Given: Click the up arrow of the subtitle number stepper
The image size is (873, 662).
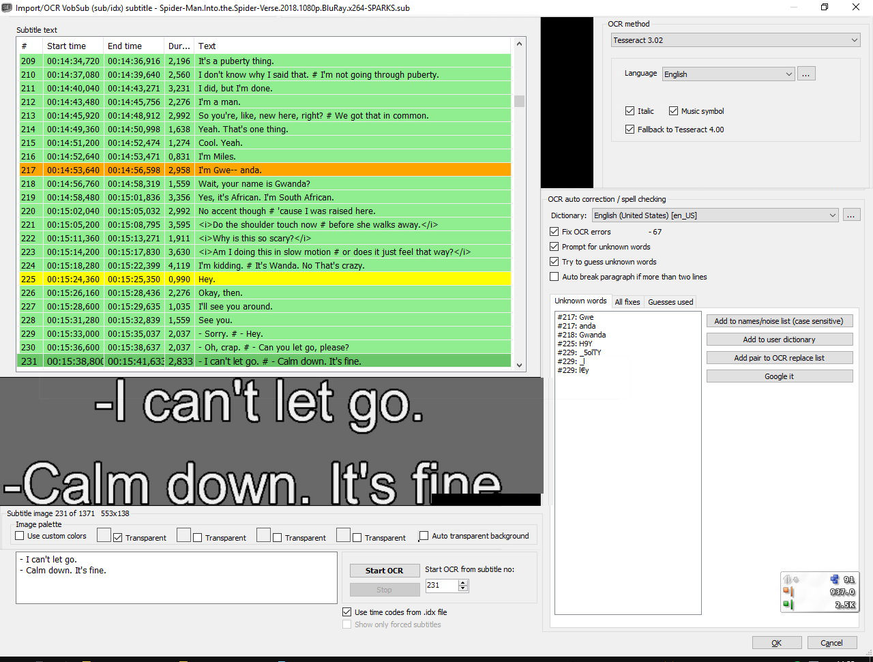Looking at the screenshot, I should click(462, 582).
